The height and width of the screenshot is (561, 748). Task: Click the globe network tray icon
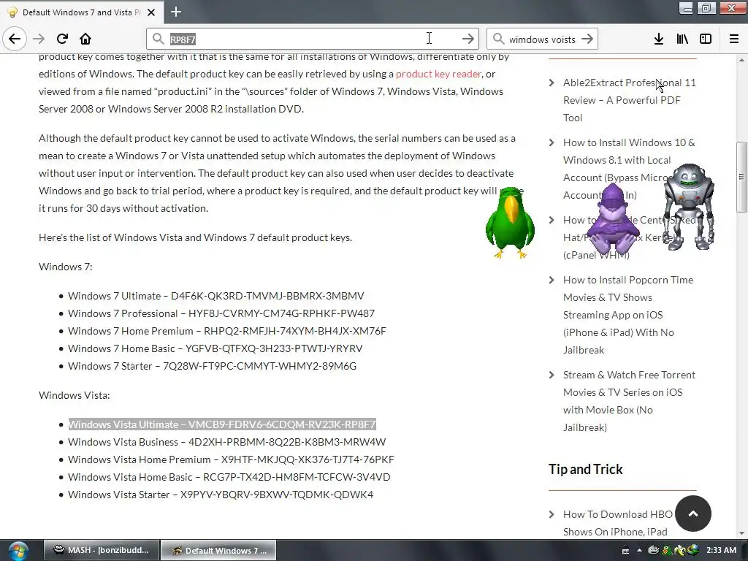[x=692, y=550]
